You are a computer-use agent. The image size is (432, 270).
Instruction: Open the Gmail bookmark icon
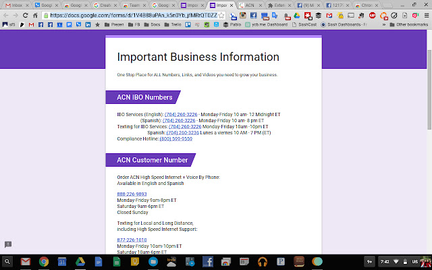point(32,25)
